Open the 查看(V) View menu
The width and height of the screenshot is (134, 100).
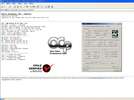click(x=14, y=3)
